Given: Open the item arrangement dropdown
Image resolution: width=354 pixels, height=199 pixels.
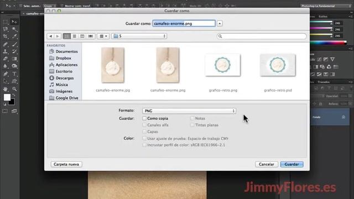Looking at the screenshot, I should tap(103, 36).
